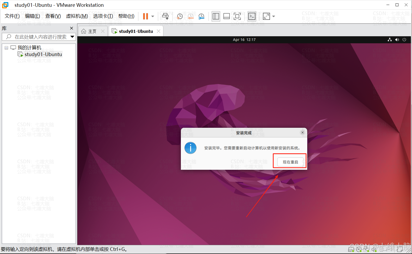The height and width of the screenshot is (254, 412).
Task: Open the 文件(F) menu
Action: point(12,16)
